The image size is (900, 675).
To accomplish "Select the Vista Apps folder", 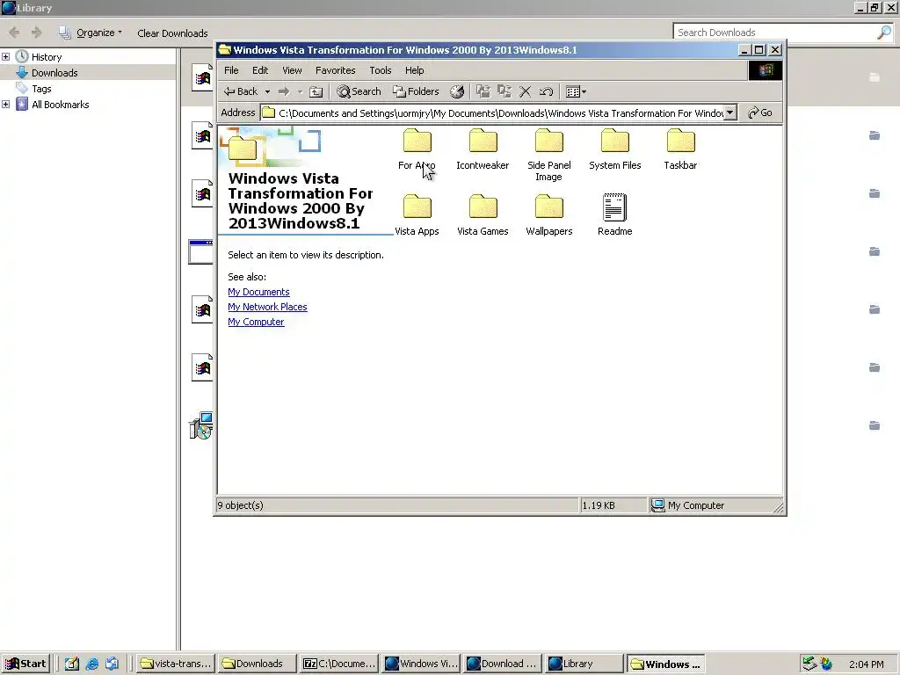I will coord(417,215).
